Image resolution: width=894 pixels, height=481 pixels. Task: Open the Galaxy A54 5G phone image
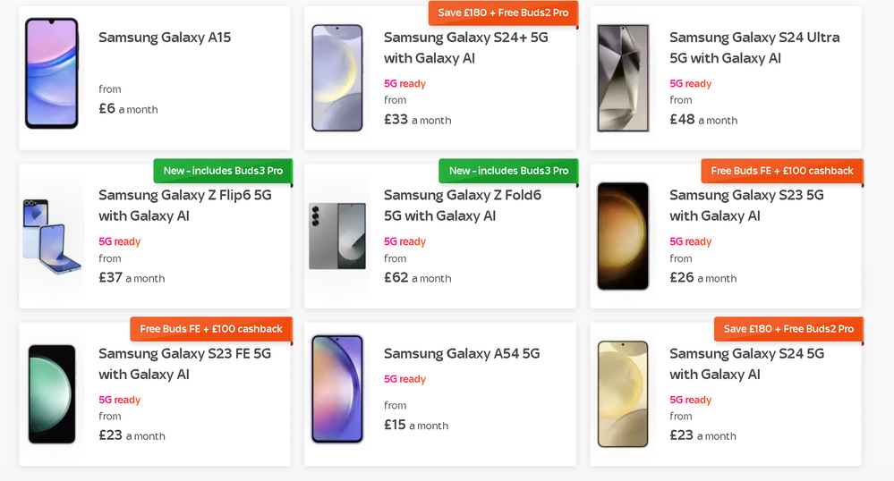(x=337, y=389)
